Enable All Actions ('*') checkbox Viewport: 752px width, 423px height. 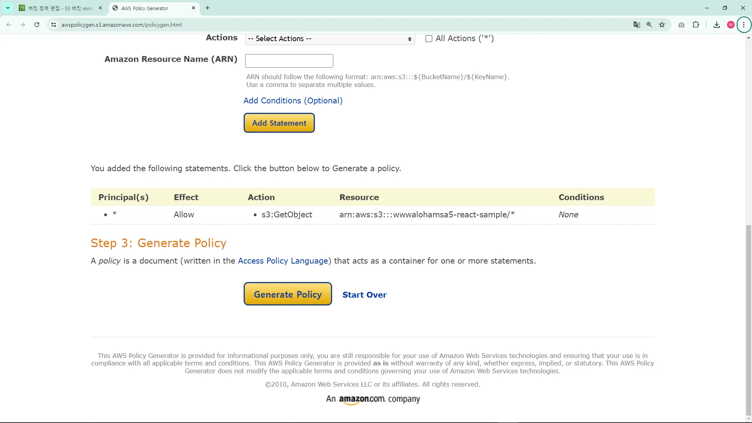pyautogui.click(x=429, y=39)
